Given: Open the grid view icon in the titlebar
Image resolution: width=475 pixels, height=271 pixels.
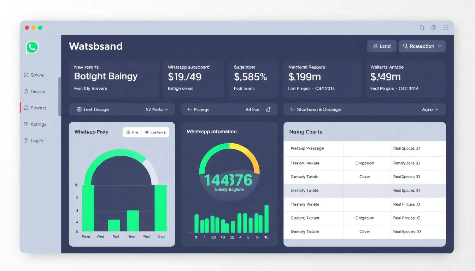Looking at the screenshot, I should [446, 27].
